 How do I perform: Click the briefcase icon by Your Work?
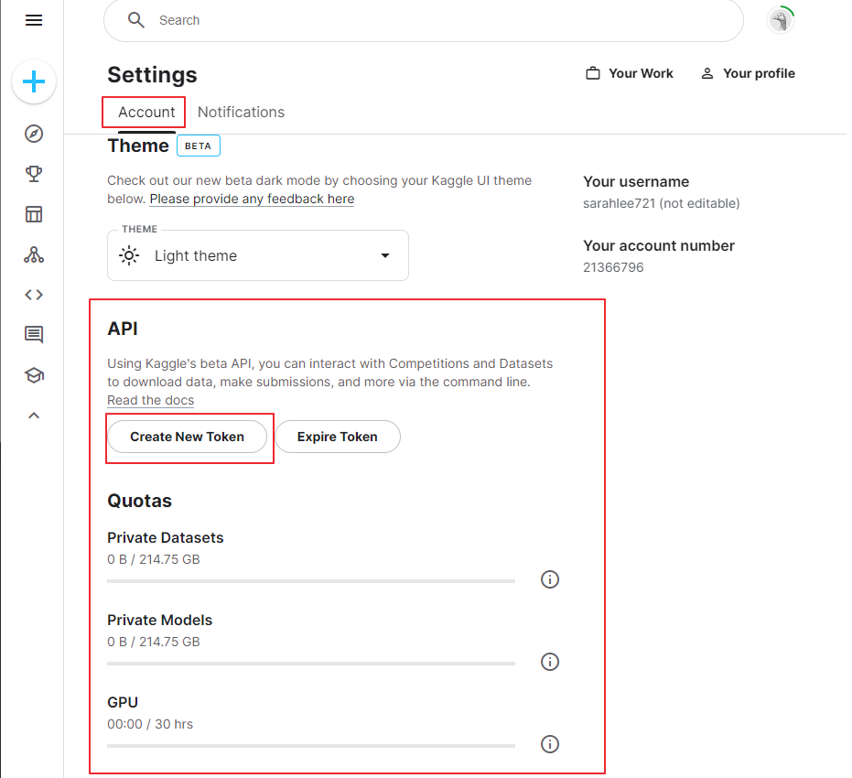tap(593, 73)
